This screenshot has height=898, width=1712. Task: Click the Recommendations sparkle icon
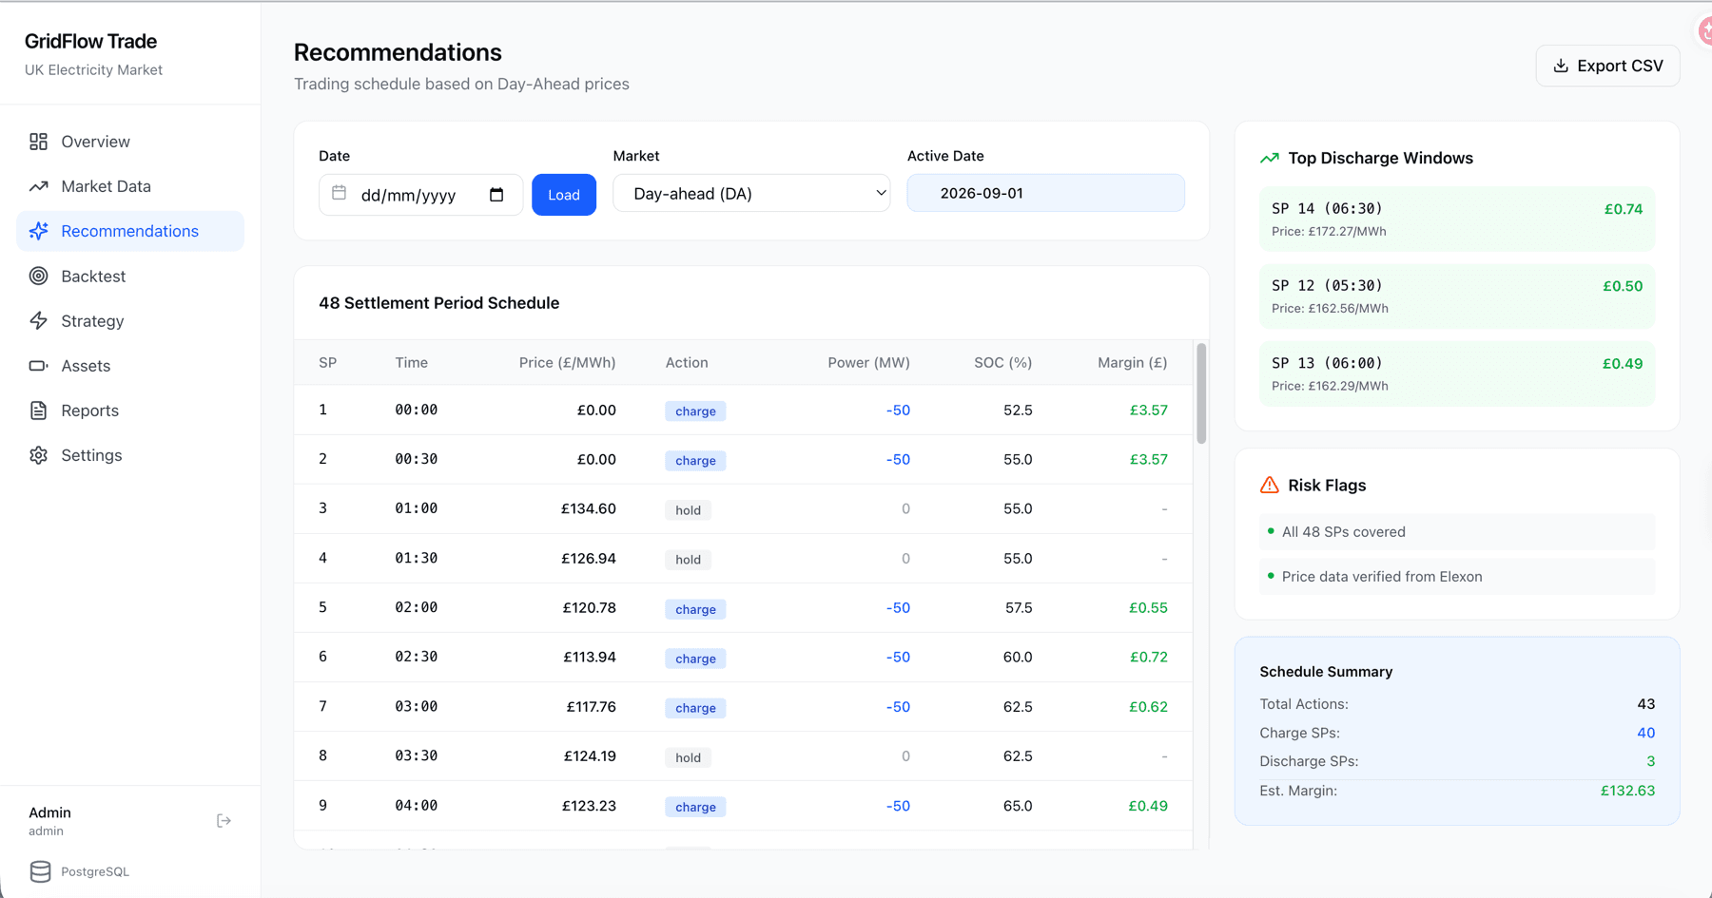pos(38,231)
